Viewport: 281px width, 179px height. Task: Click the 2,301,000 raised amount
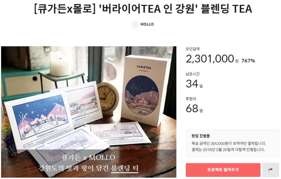210,59
